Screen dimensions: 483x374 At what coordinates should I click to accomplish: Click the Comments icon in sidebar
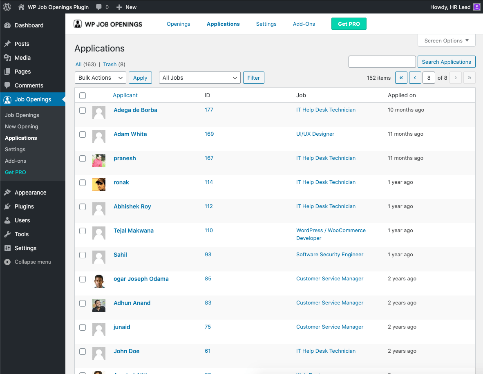pyautogui.click(x=7, y=85)
